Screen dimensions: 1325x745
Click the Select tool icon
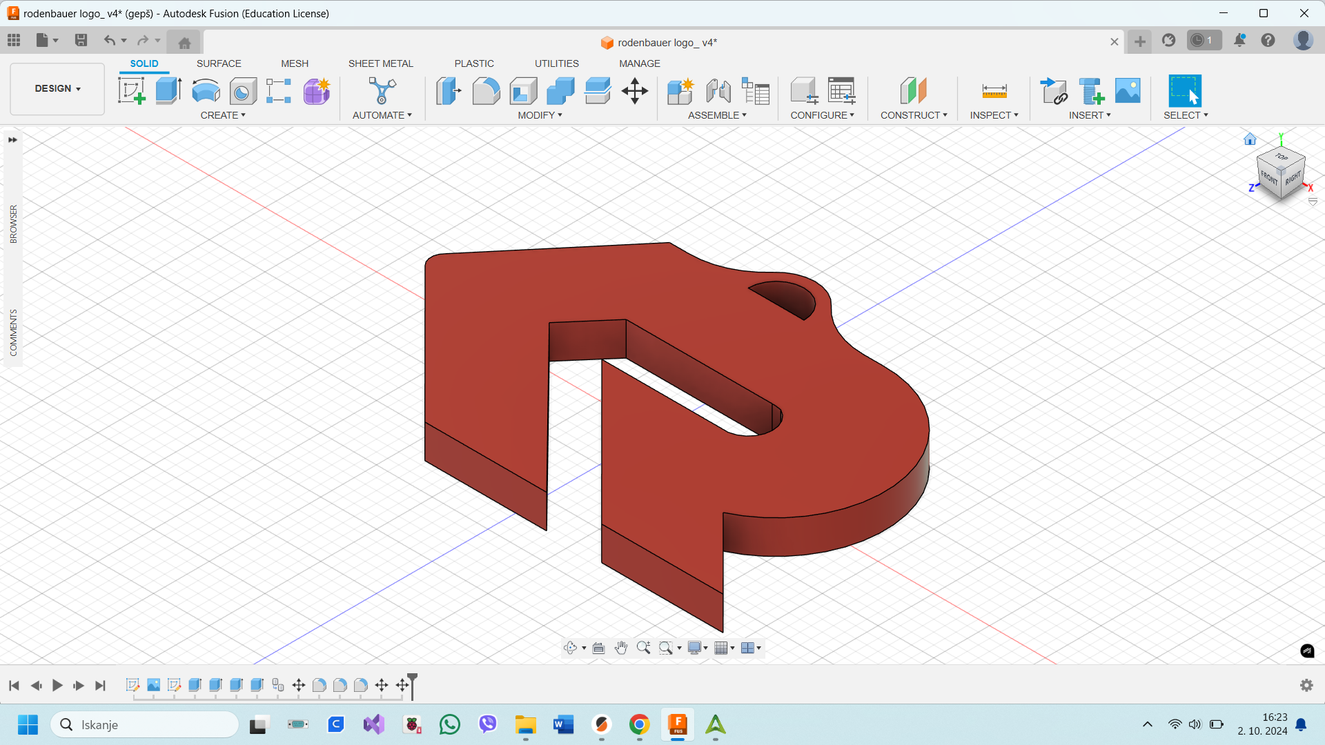(x=1185, y=90)
